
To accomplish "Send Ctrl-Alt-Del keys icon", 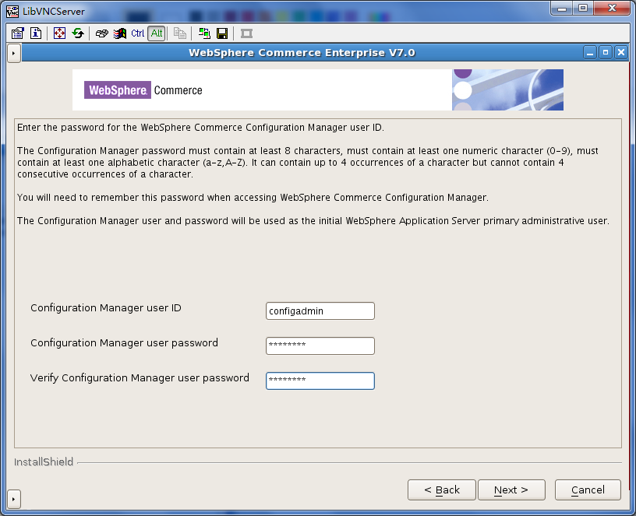I will click(102, 33).
